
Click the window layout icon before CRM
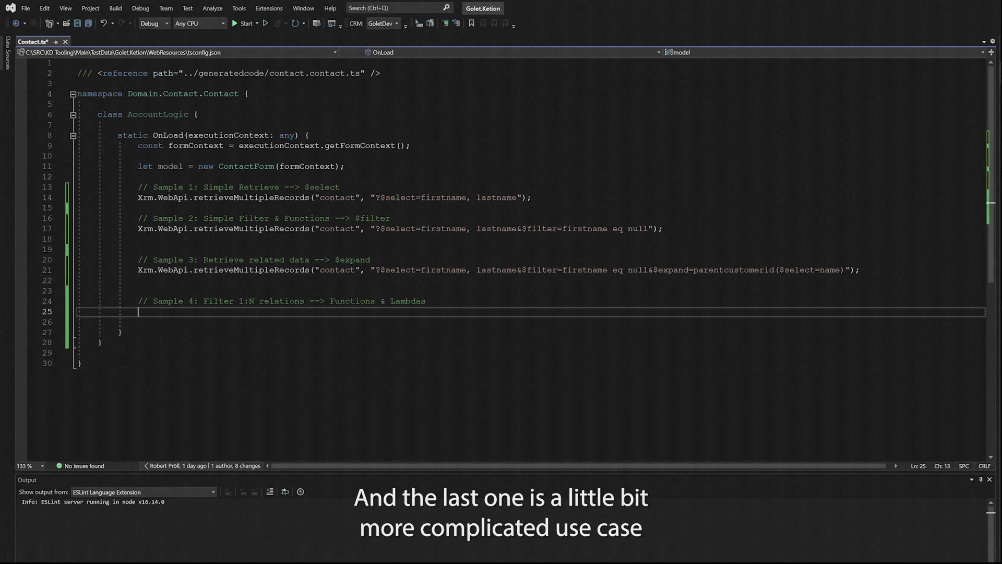click(331, 23)
